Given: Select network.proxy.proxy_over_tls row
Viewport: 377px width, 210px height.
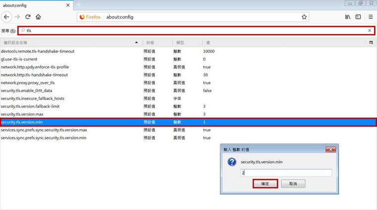Looking at the screenshot, I should (188, 83).
